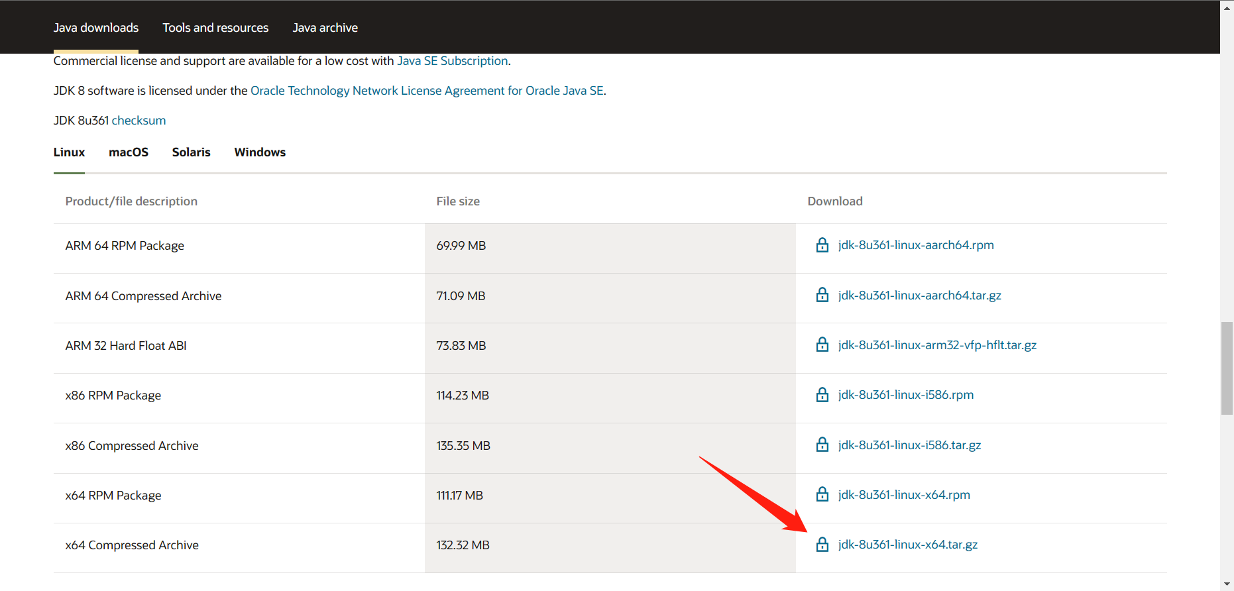Click lock icon beside jdk-8u361-linux-x64.rpm
1234x591 pixels.
[x=822, y=494]
